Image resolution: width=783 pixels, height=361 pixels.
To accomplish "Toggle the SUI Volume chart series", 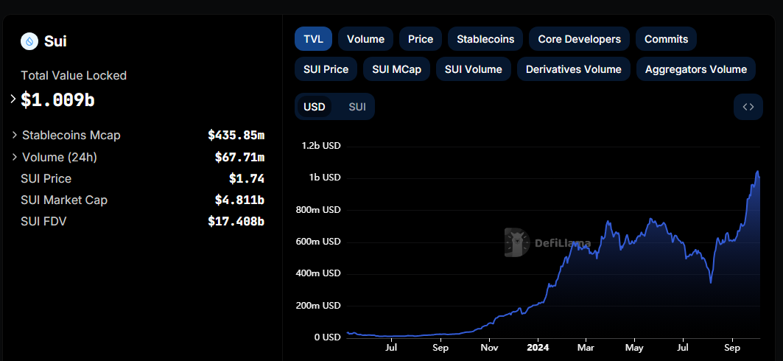I will (474, 69).
